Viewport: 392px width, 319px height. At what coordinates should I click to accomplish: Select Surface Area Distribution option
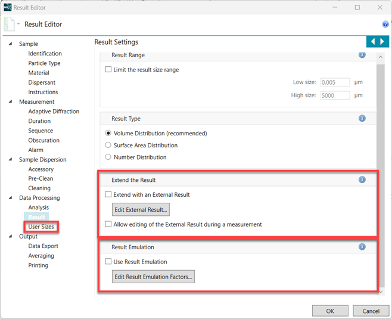[x=108, y=145]
